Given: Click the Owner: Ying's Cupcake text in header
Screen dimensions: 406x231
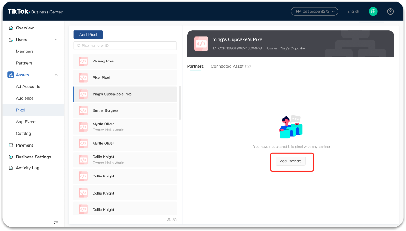Looking at the screenshot, I should pyautogui.click(x=286, y=48).
